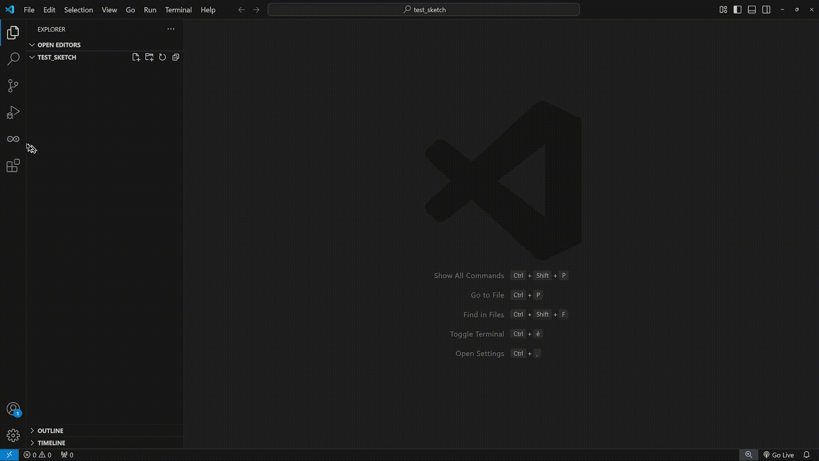Click the Go Live status button

tap(778, 455)
